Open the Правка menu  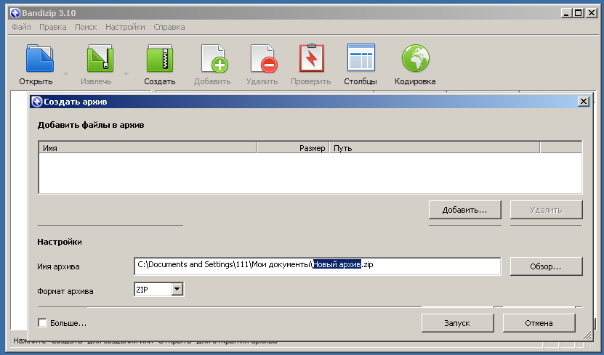[53, 27]
